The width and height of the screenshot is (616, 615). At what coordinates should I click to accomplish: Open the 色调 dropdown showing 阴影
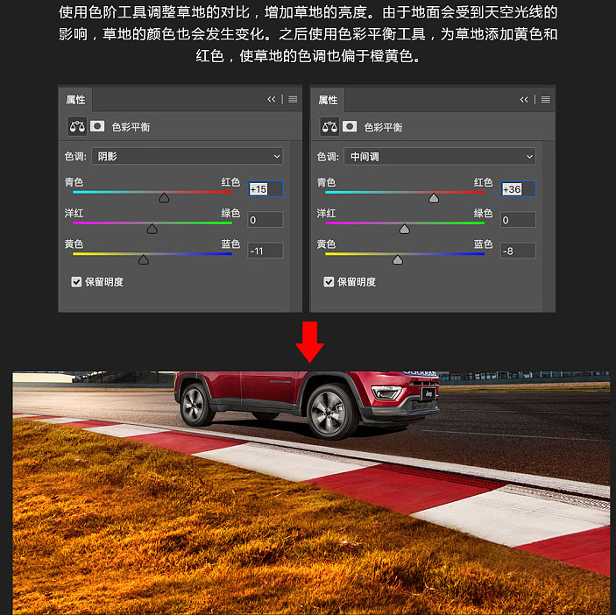click(188, 156)
